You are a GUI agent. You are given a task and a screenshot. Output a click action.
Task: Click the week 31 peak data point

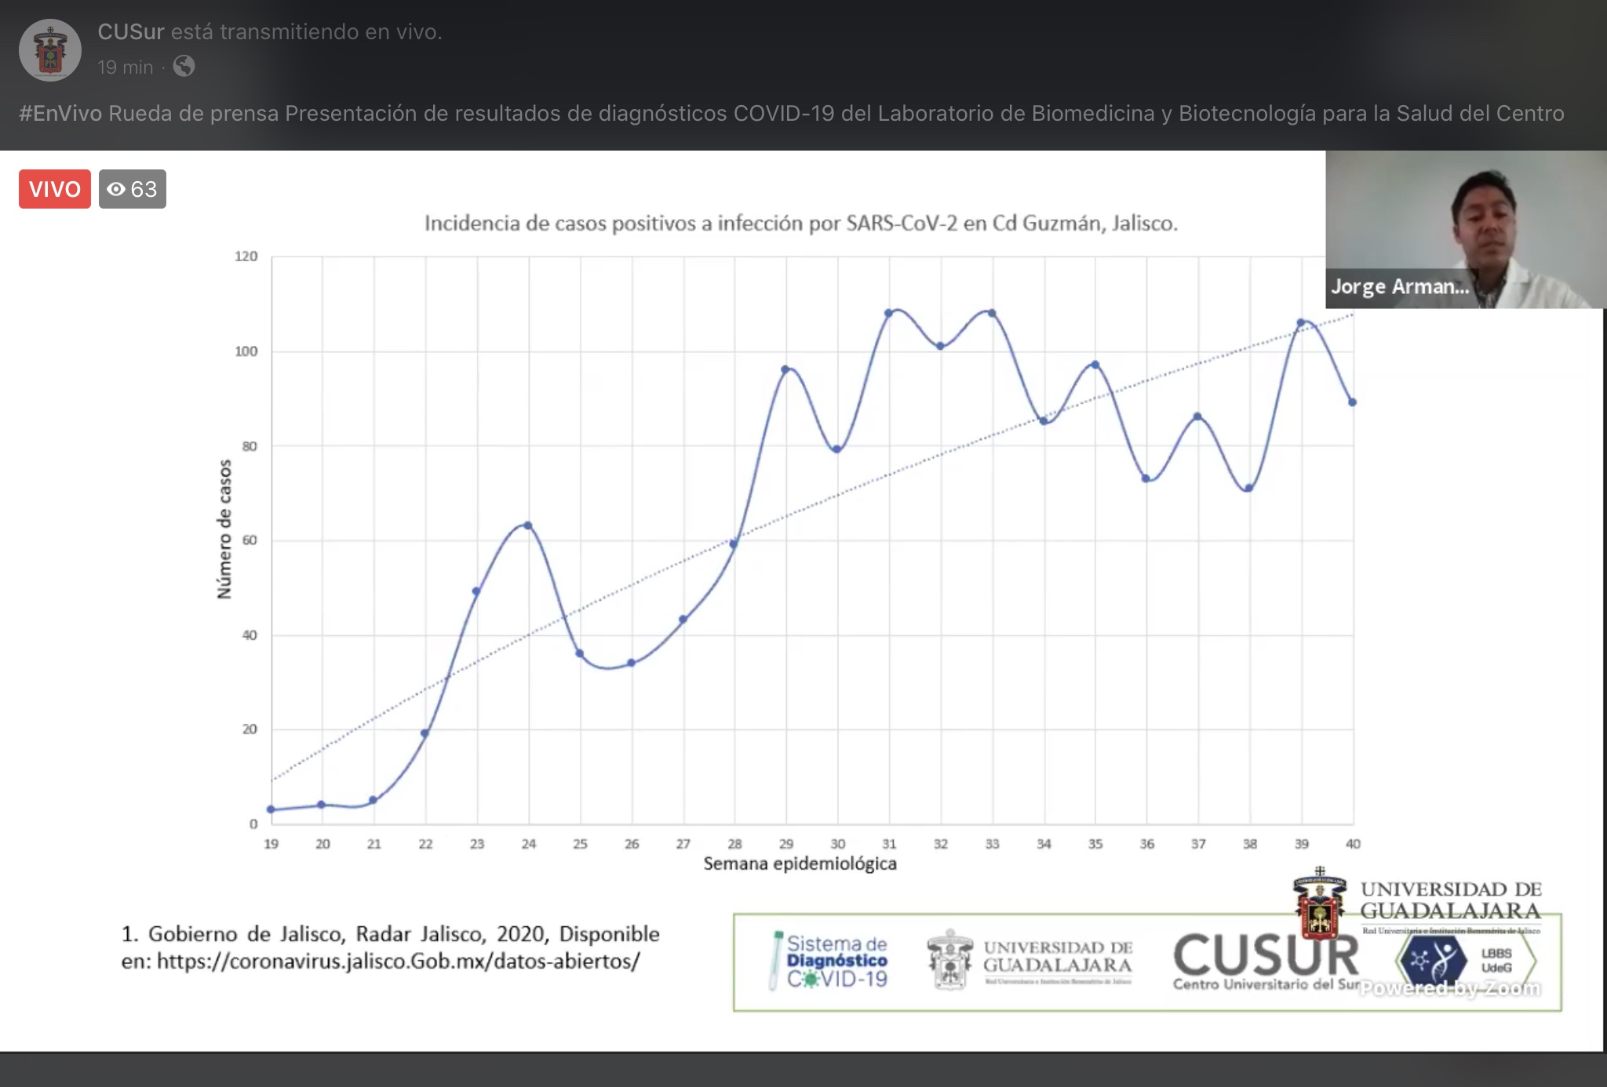(889, 313)
